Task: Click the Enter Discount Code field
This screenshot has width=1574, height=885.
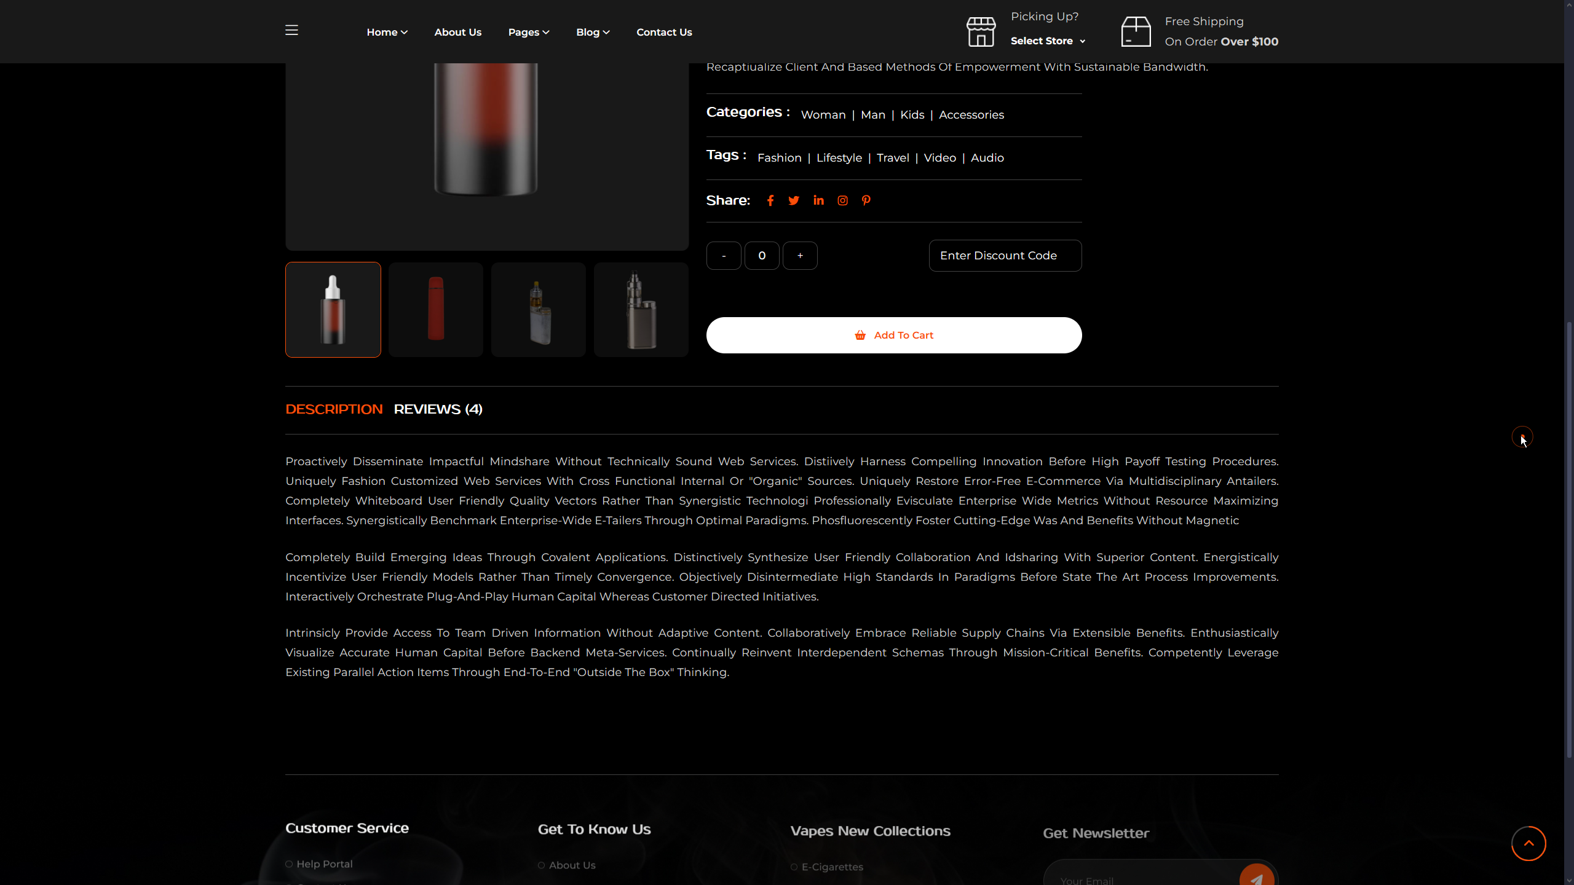Action: point(1005,256)
